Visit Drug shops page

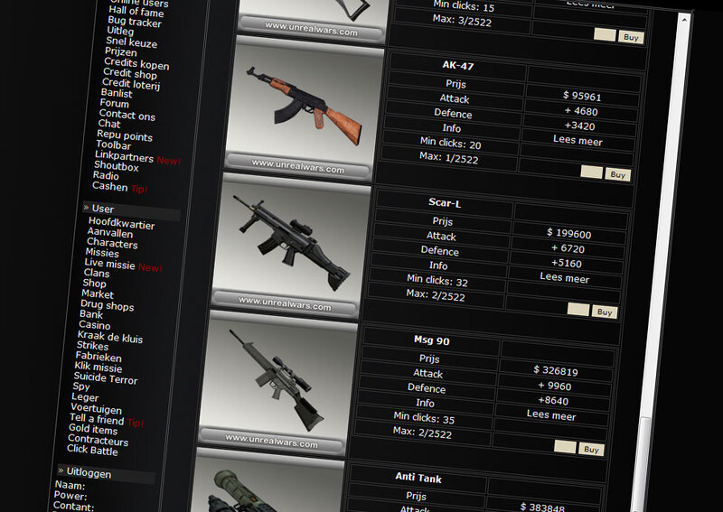pos(107,305)
